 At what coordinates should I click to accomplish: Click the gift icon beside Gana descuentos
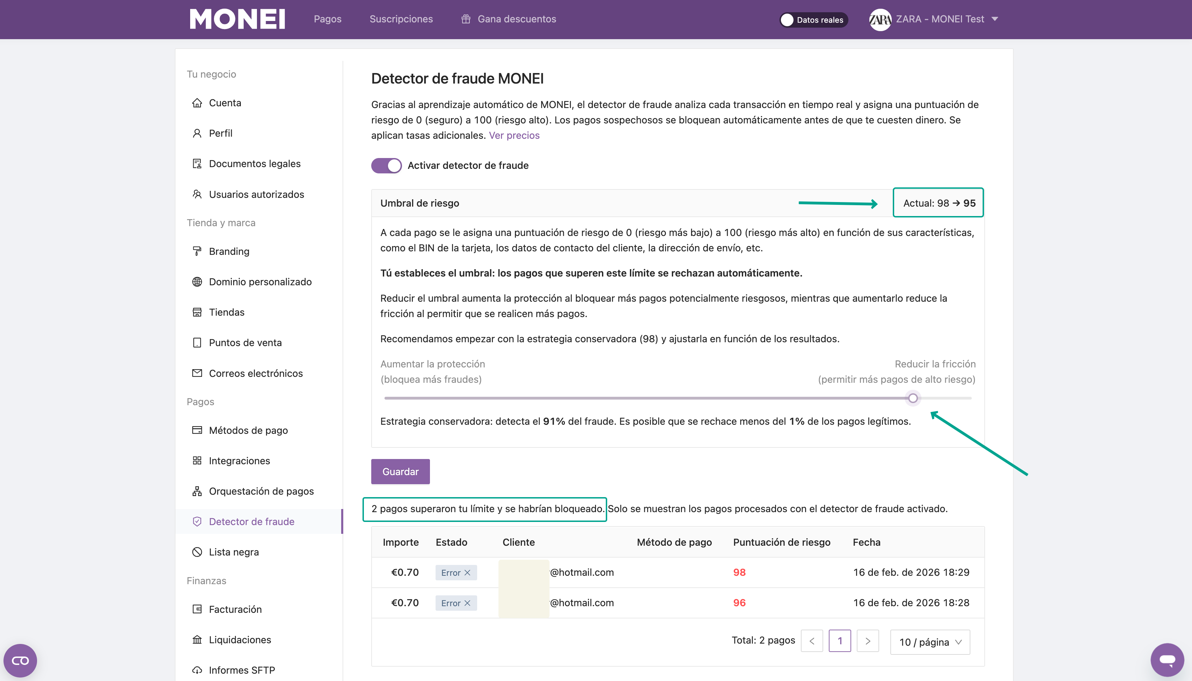coord(466,19)
